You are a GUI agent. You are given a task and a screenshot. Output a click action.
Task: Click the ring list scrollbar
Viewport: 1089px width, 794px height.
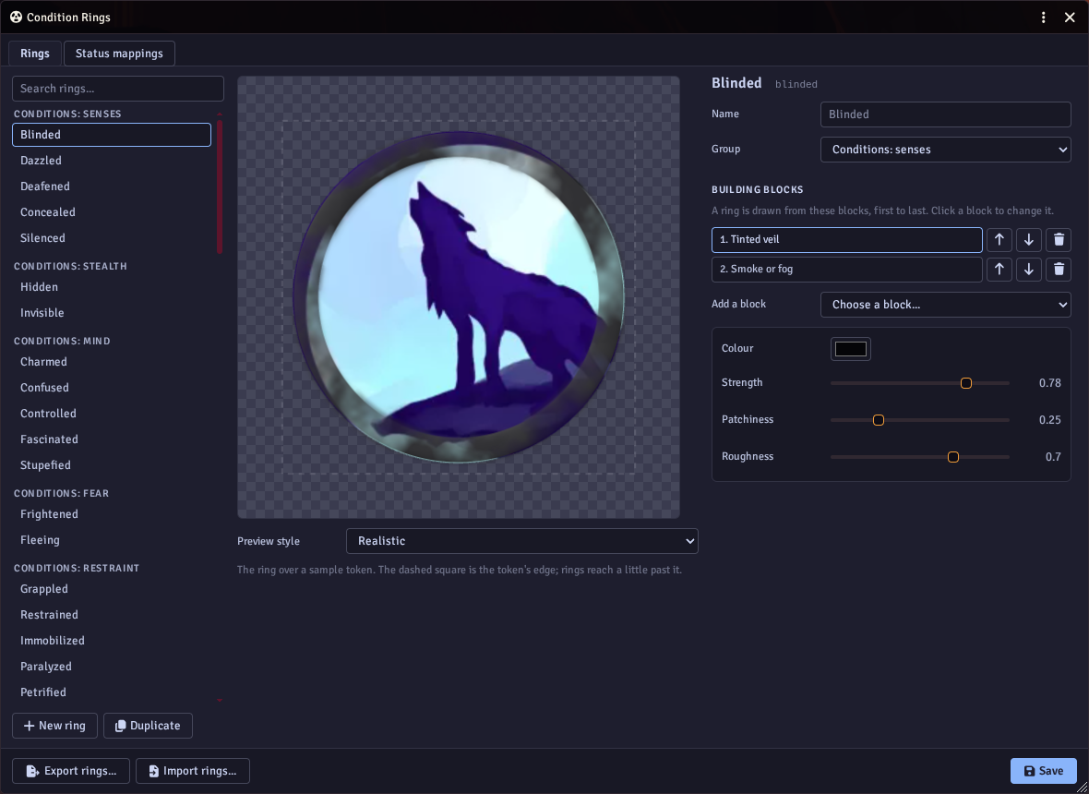click(x=220, y=186)
